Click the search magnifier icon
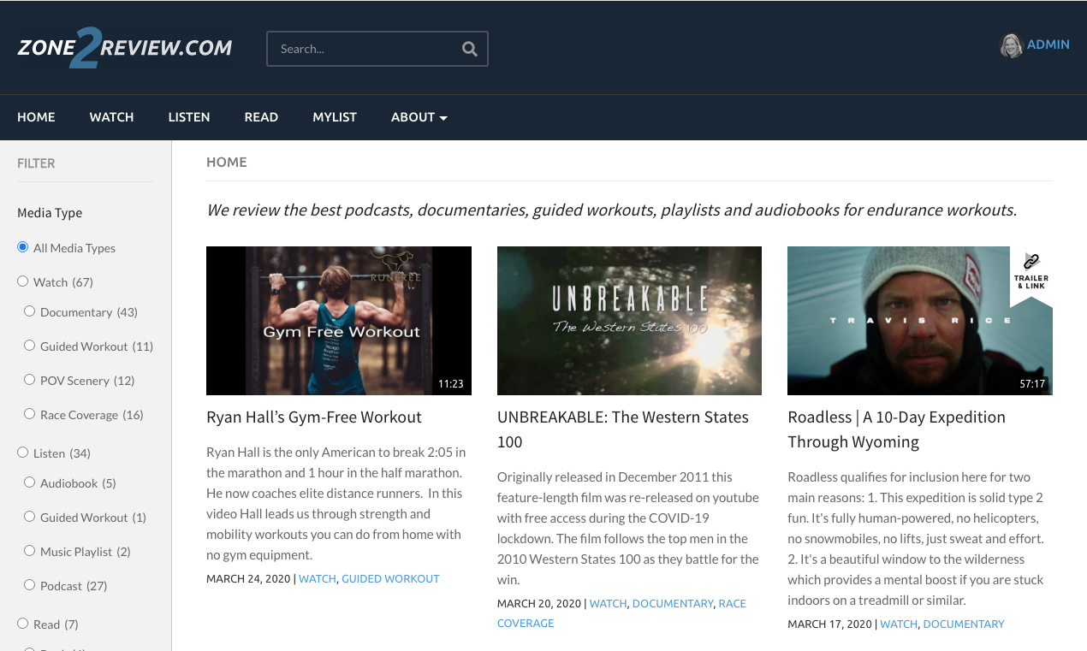 tap(469, 49)
